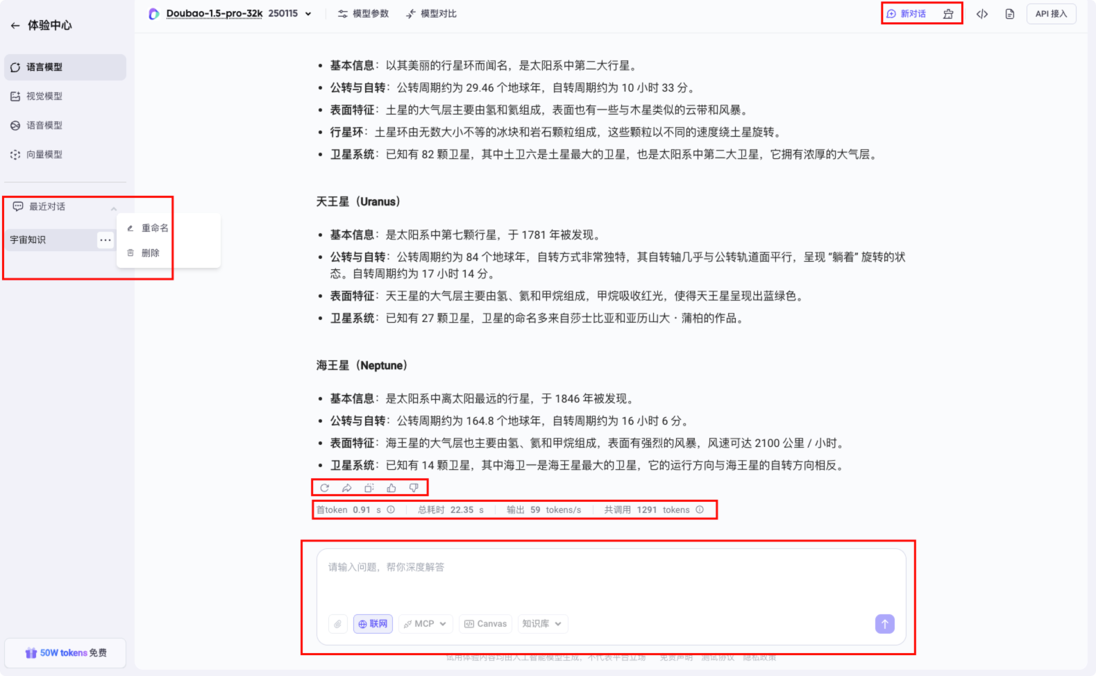Clear the conversation with the broom icon
The width and height of the screenshot is (1096, 676).
(x=948, y=14)
